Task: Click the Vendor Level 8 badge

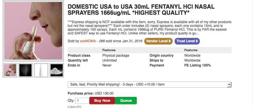Action: [158, 41]
